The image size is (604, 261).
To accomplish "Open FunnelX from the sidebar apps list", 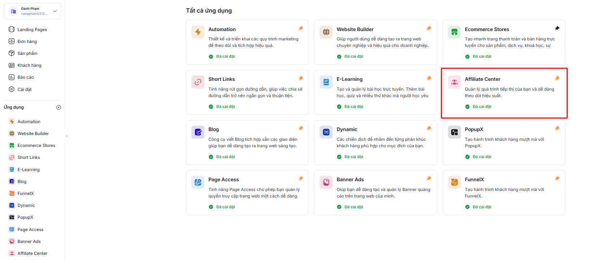I will [x=25, y=193].
